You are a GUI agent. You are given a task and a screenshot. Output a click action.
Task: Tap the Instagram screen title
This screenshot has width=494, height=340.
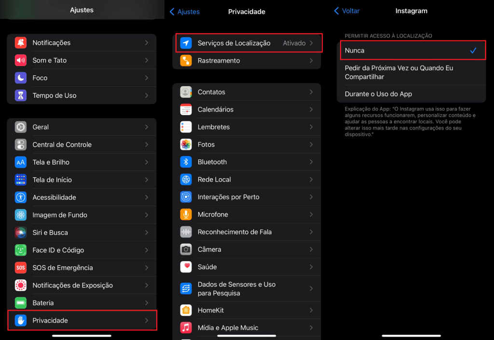click(412, 11)
